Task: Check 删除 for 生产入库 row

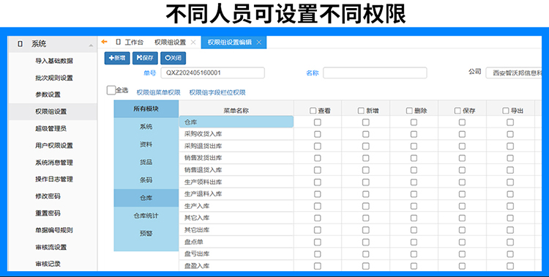Action: 414,206
